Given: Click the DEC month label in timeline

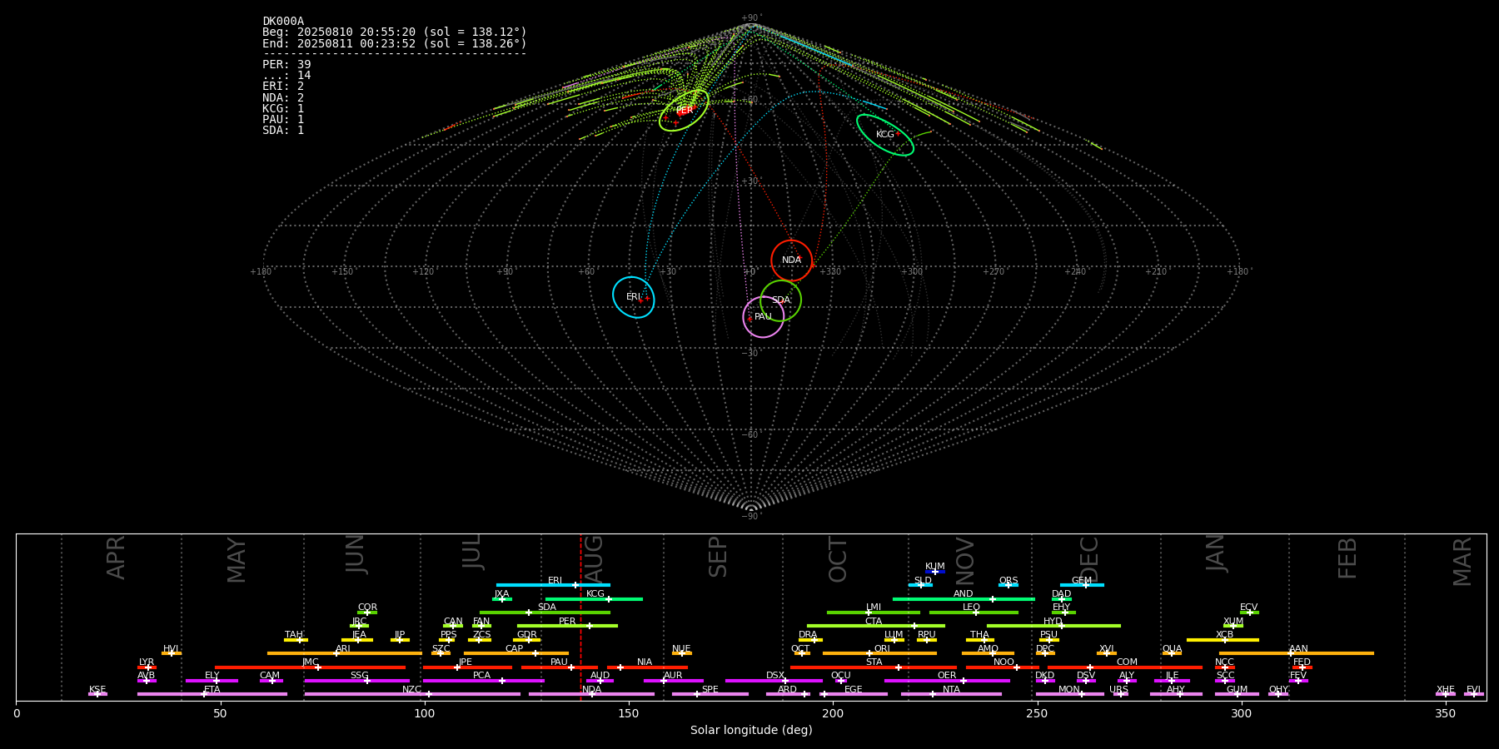Looking at the screenshot, I should (x=1089, y=559).
